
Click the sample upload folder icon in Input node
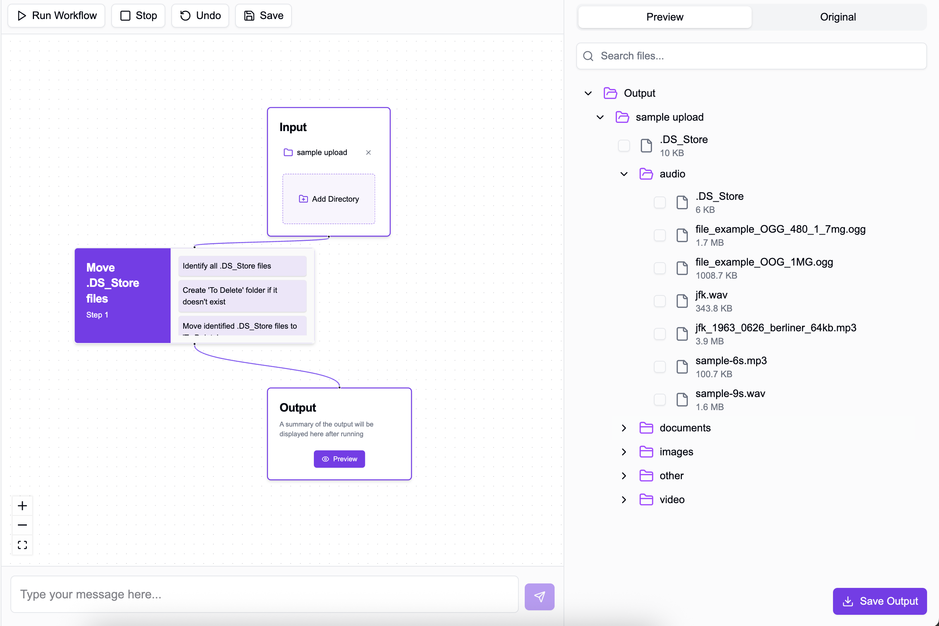tap(288, 152)
